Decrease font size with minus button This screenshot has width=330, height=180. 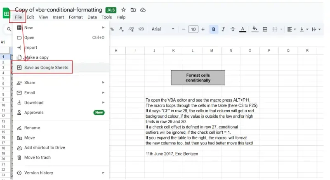[x=184, y=29]
